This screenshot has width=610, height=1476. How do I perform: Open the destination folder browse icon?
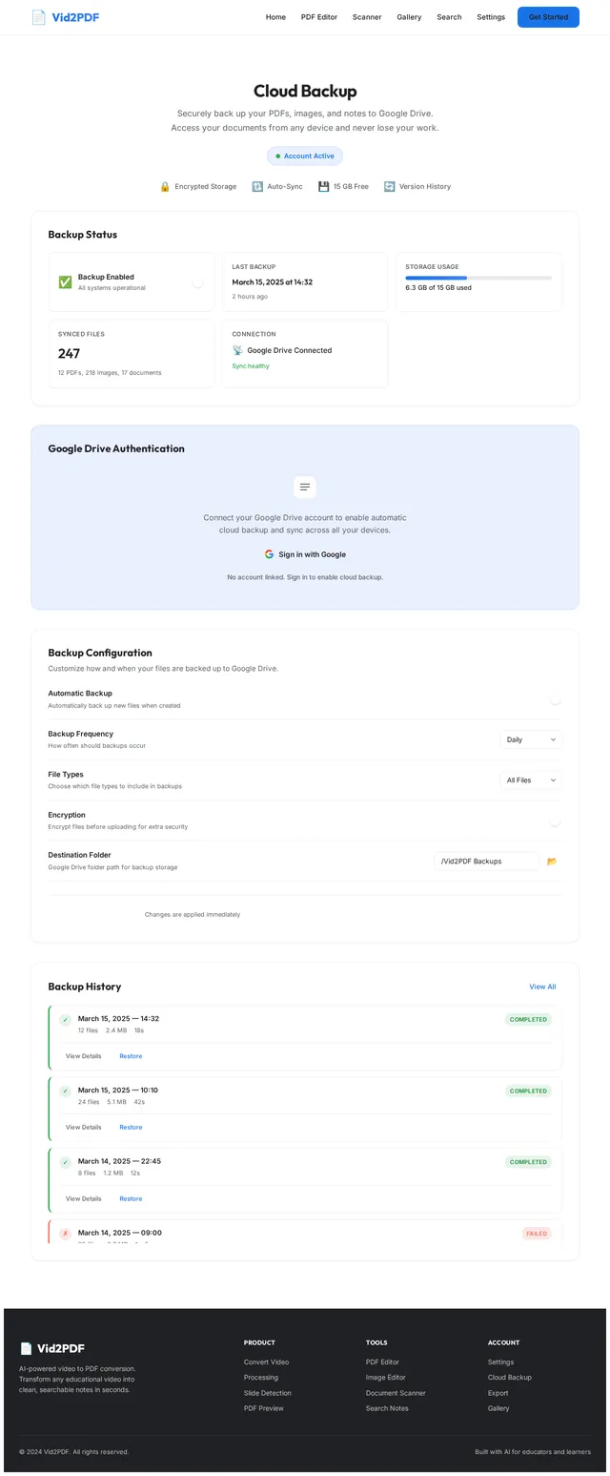coord(552,861)
